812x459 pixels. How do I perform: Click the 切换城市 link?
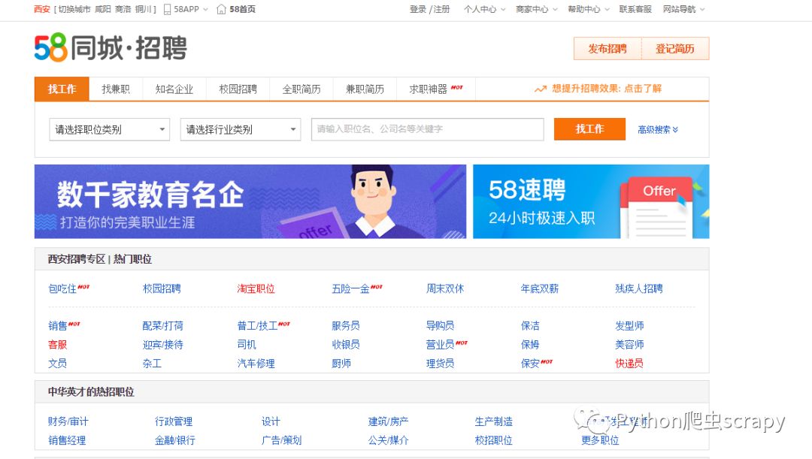[x=74, y=9]
